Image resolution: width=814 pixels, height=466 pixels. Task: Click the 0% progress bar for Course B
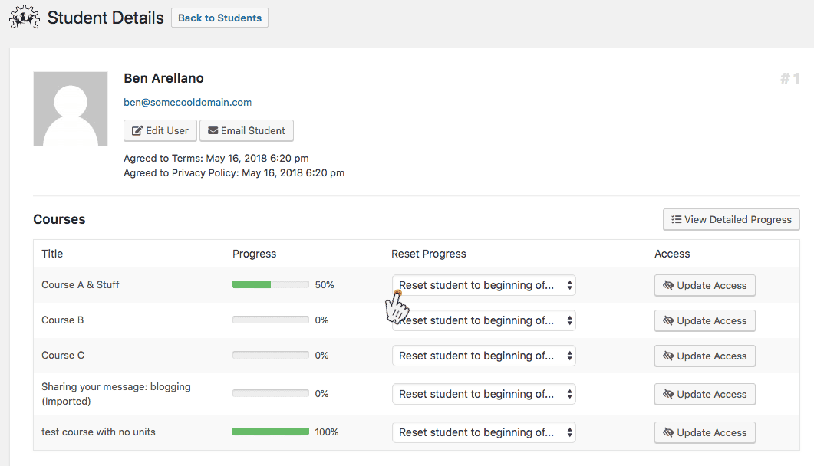(271, 320)
